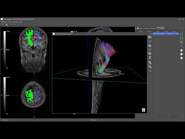Click the first main toolbar pointer tool icon
185x139 pixels.
[2, 25]
